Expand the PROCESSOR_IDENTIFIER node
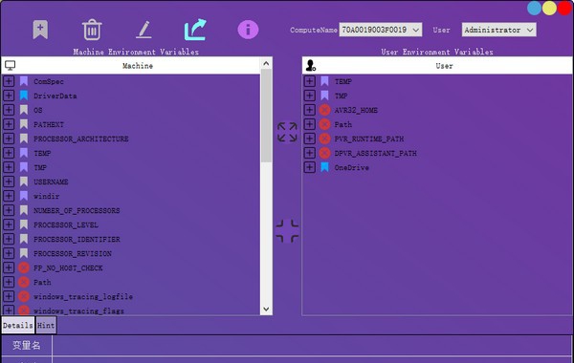Image resolution: width=574 pixels, height=363 pixels. coord(9,239)
